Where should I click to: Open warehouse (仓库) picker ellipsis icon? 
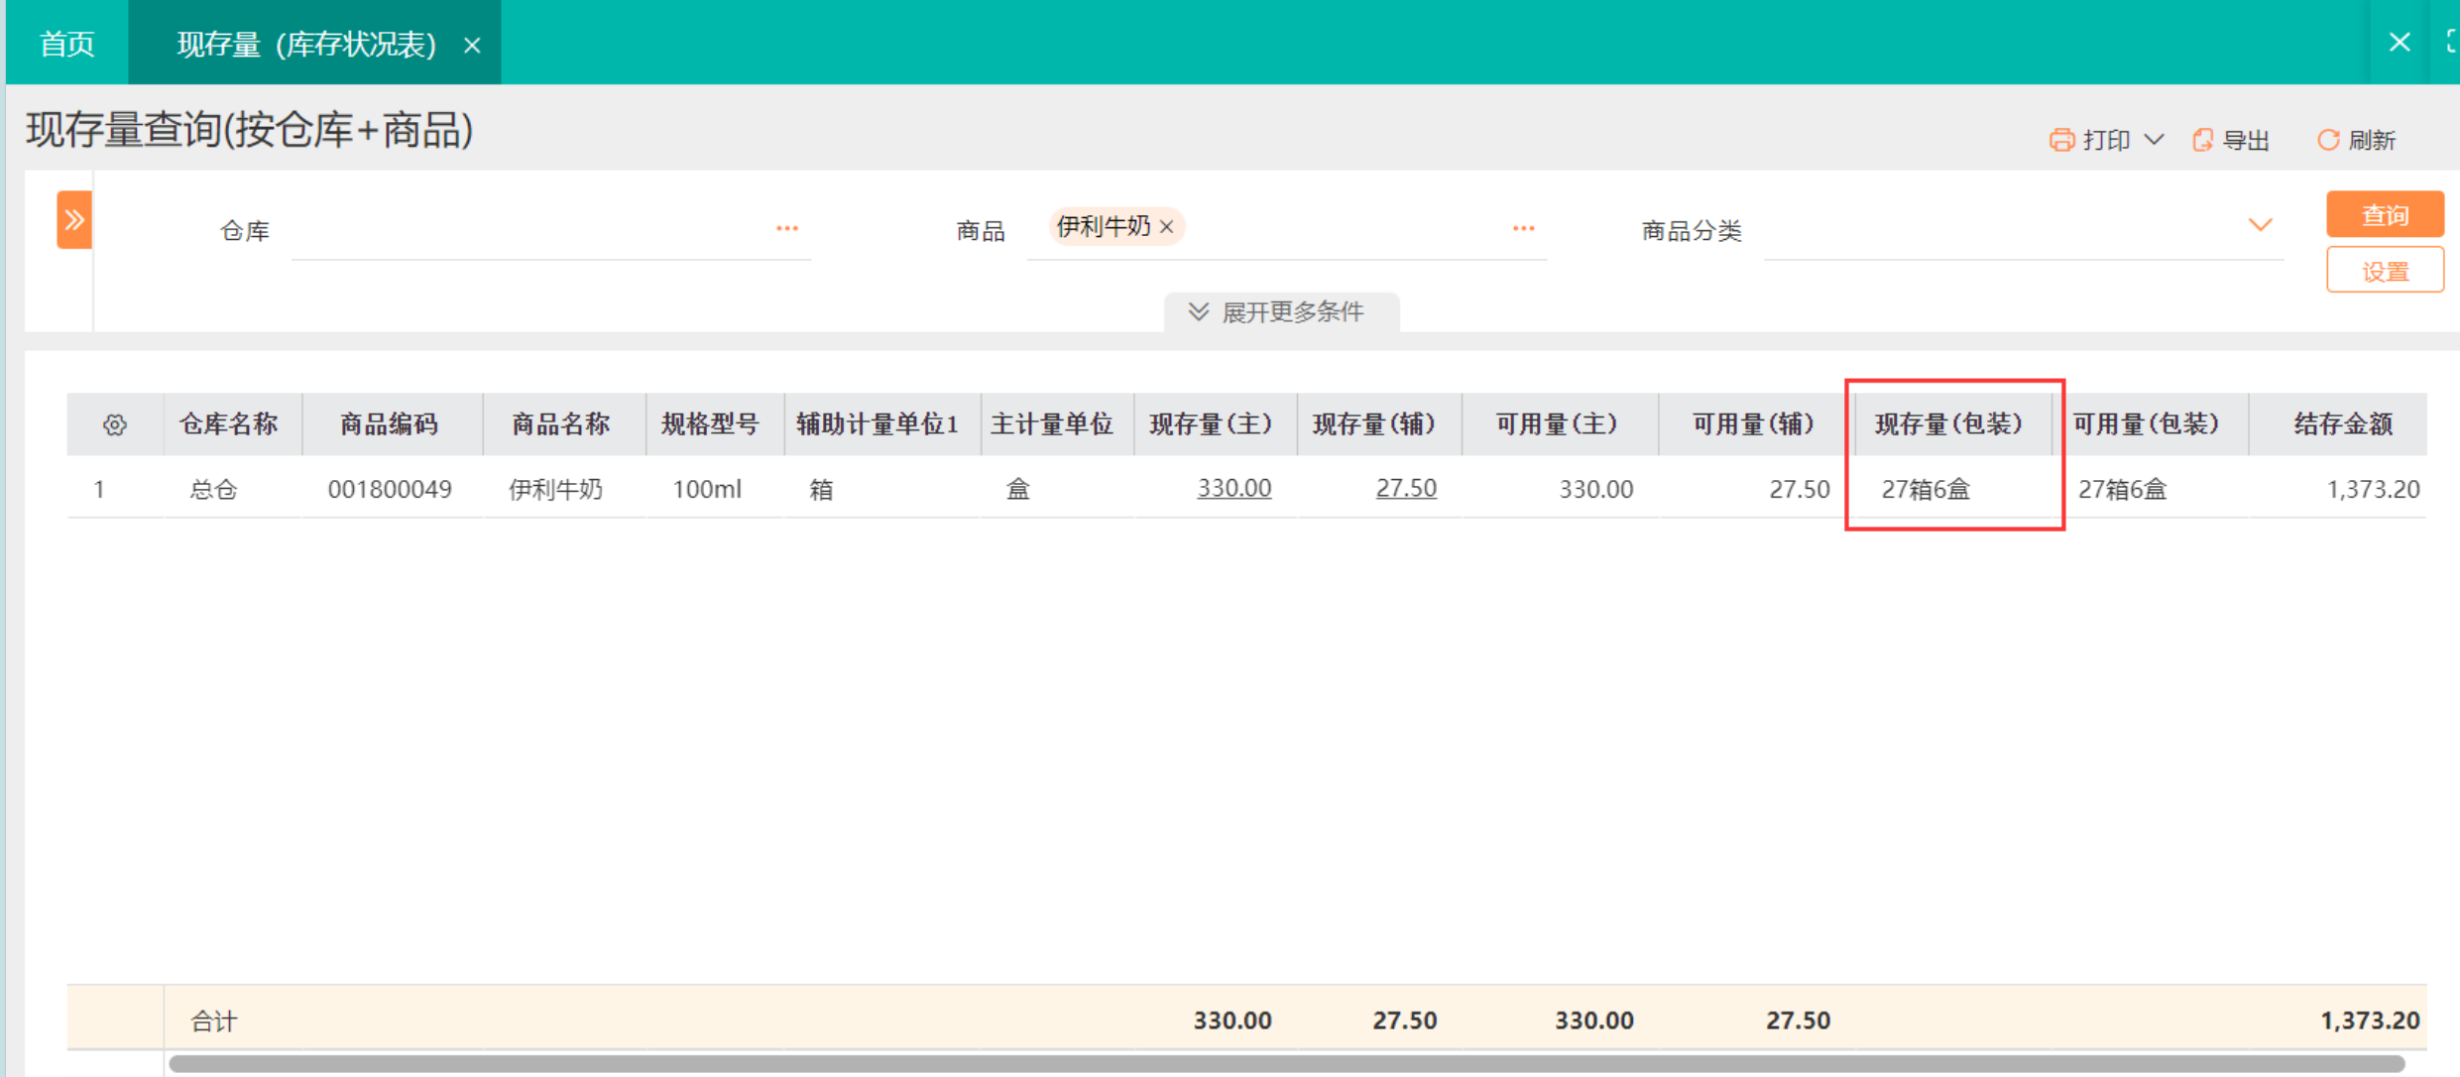coord(787,228)
